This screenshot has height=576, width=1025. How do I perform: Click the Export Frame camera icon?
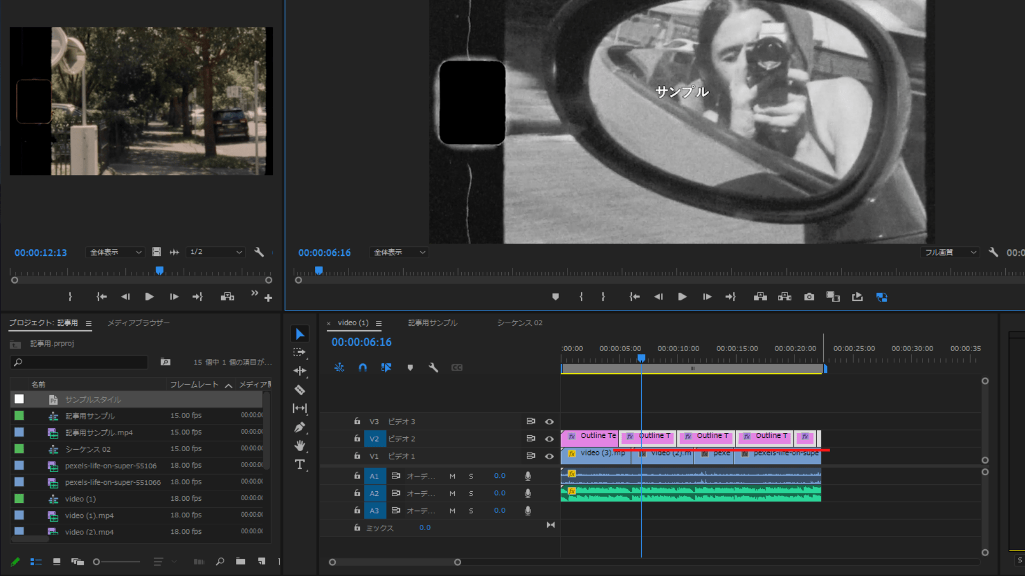tap(809, 297)
